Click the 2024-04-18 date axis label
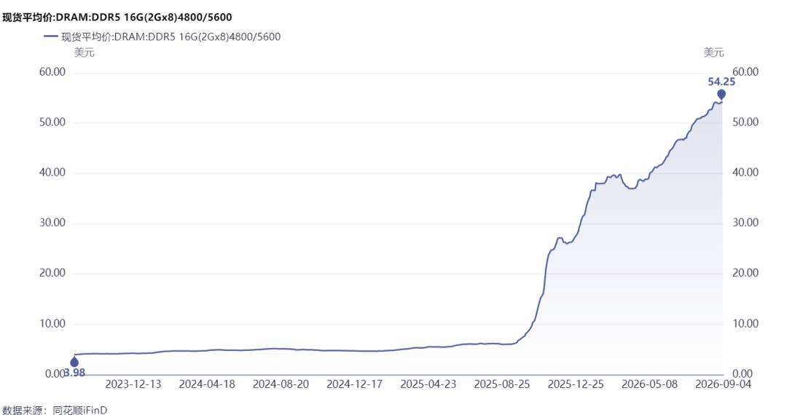This screenshot has height=415, width=787. 207,384
